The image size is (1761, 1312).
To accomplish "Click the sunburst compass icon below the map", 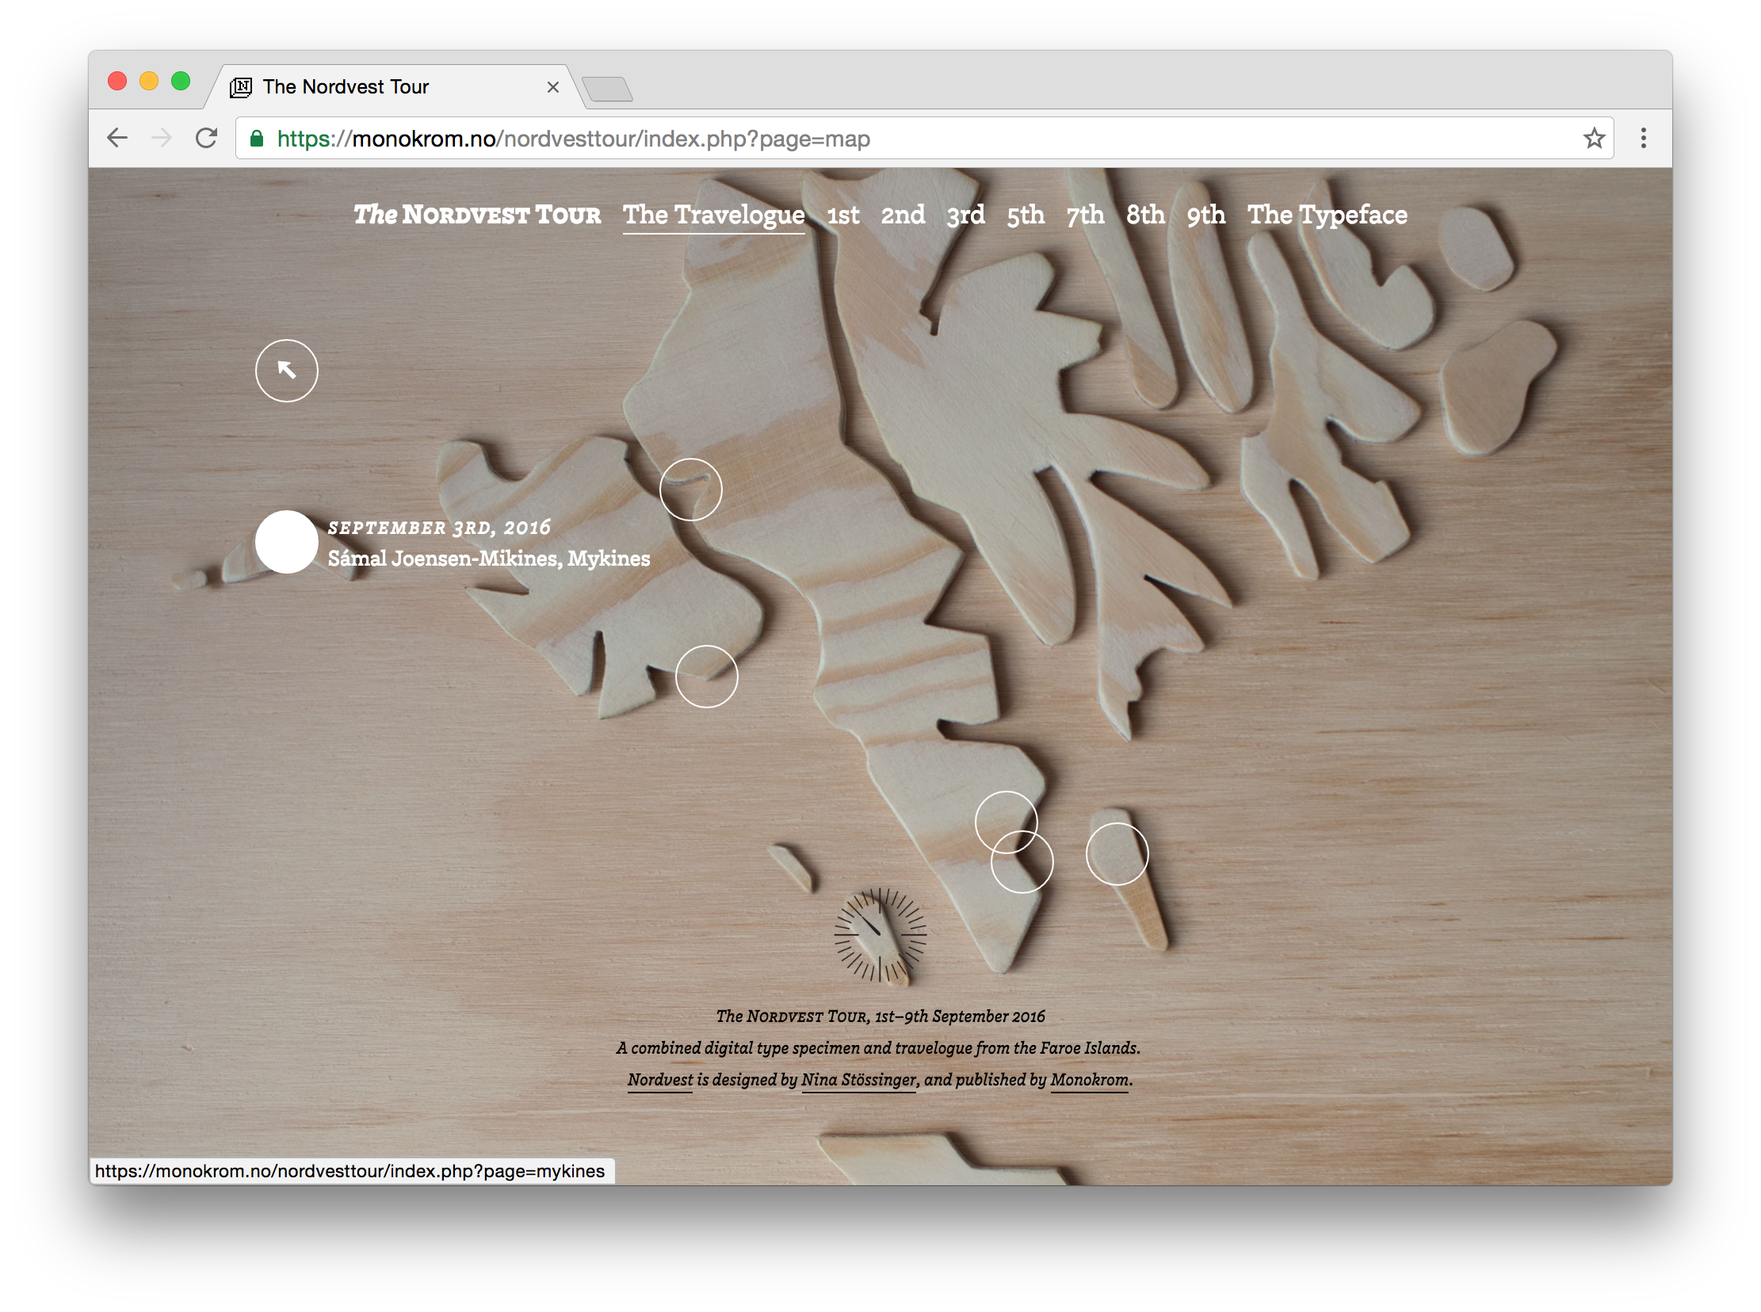I will point(879,935).
